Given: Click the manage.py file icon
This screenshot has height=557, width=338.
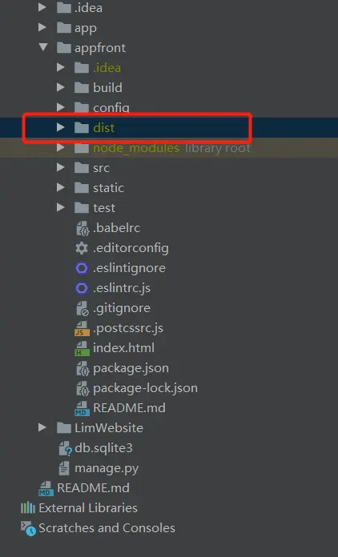Looking at the screenshot, I should (x=64, y=468).
